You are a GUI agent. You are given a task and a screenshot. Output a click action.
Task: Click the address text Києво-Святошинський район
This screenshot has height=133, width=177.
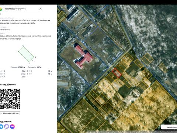click(25, 36)
